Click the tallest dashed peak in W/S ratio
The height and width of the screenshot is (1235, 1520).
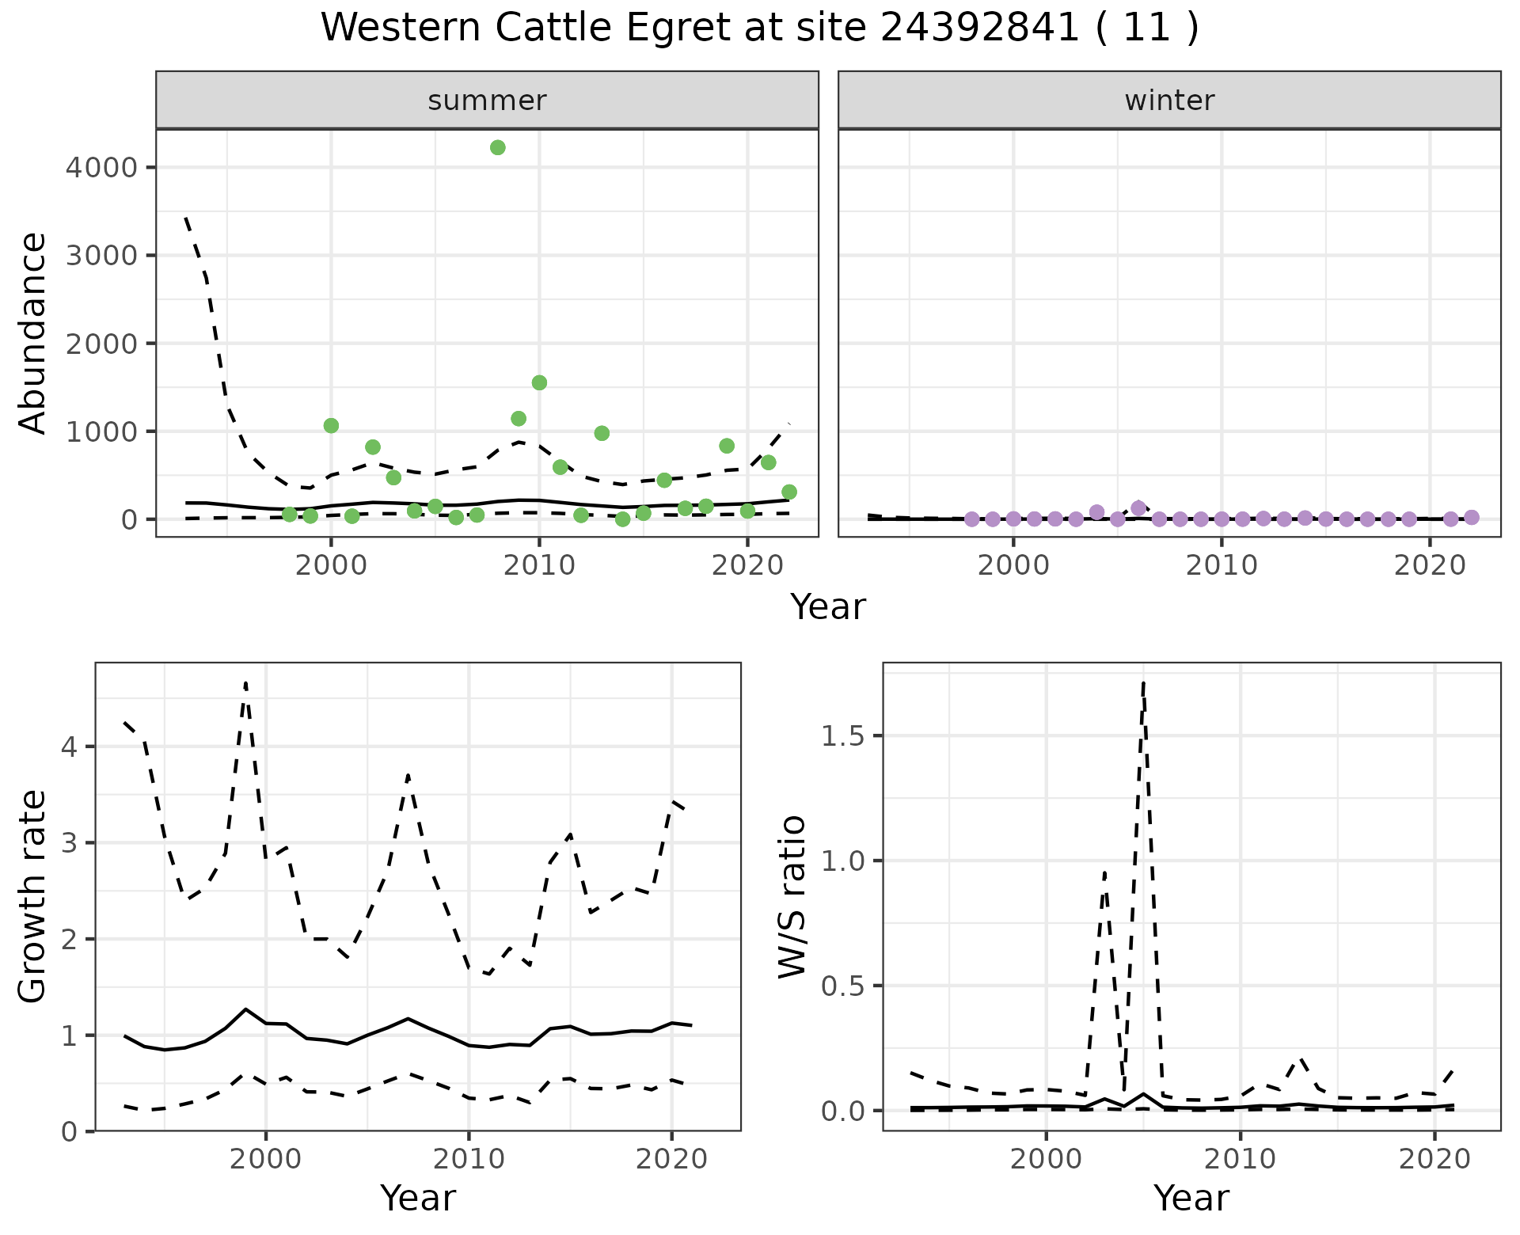[x=1144, y=683]
